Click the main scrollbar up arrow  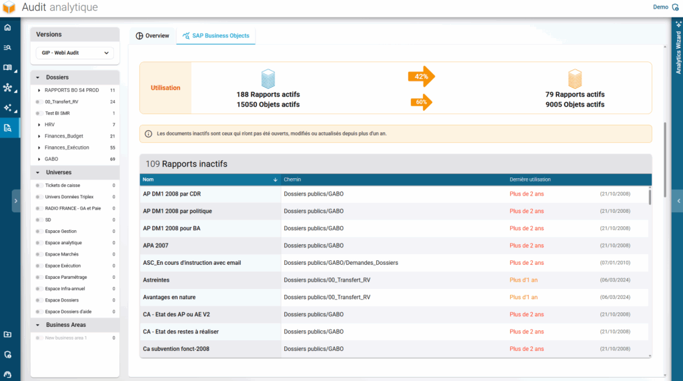click(665, 47)
